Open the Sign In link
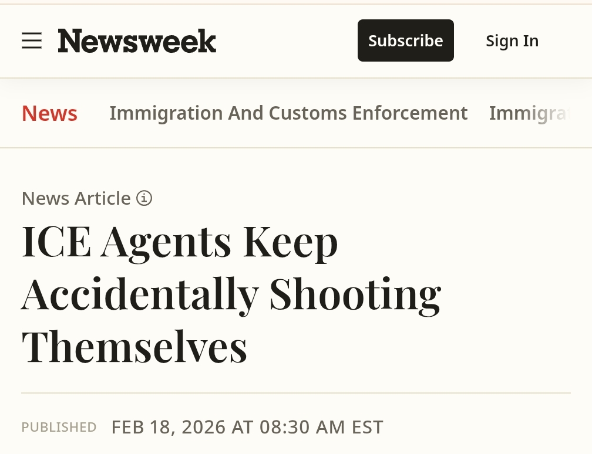Image resolution: width=592 pixels, height=454 pixels. pyautogui.click(x=512, y=40)
